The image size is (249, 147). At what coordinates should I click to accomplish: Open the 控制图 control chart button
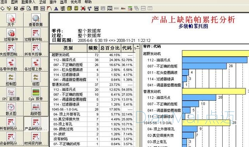point(11,79)
